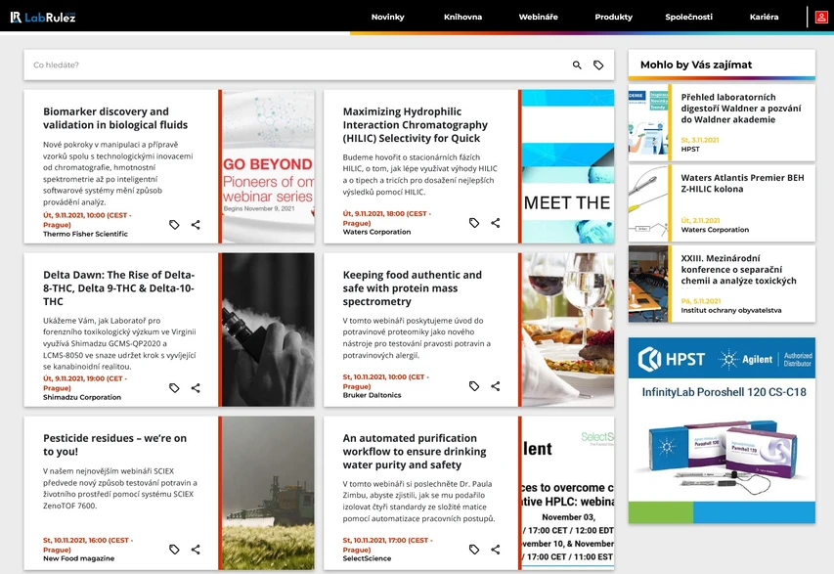Share the Biomarker discovery webinar
The height and width of the screenshot is (574, 834).
tap(196, 225)
